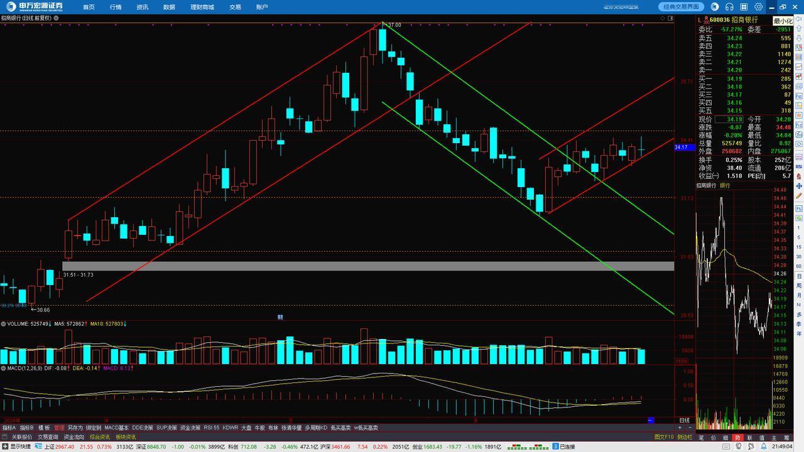Open the 综合资讯 tab

pos(100,437)
